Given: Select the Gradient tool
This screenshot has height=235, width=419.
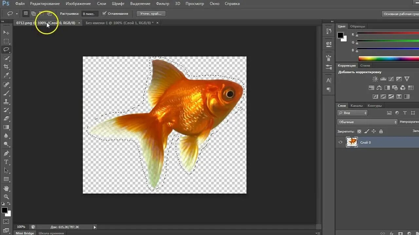Looking at the screenshot, I should pyautogui.click(x=6, y=127).
